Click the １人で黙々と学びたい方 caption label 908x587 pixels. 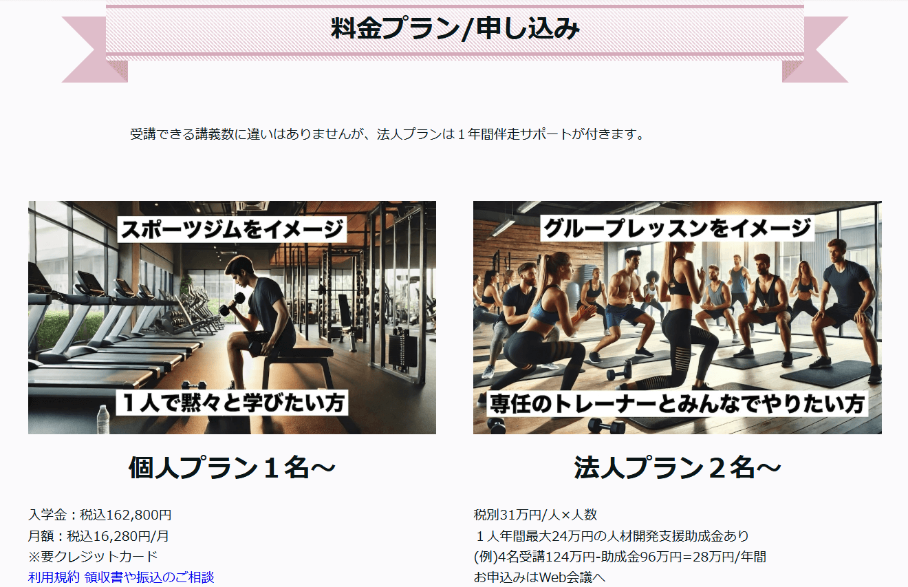click(x=232, y=403)
